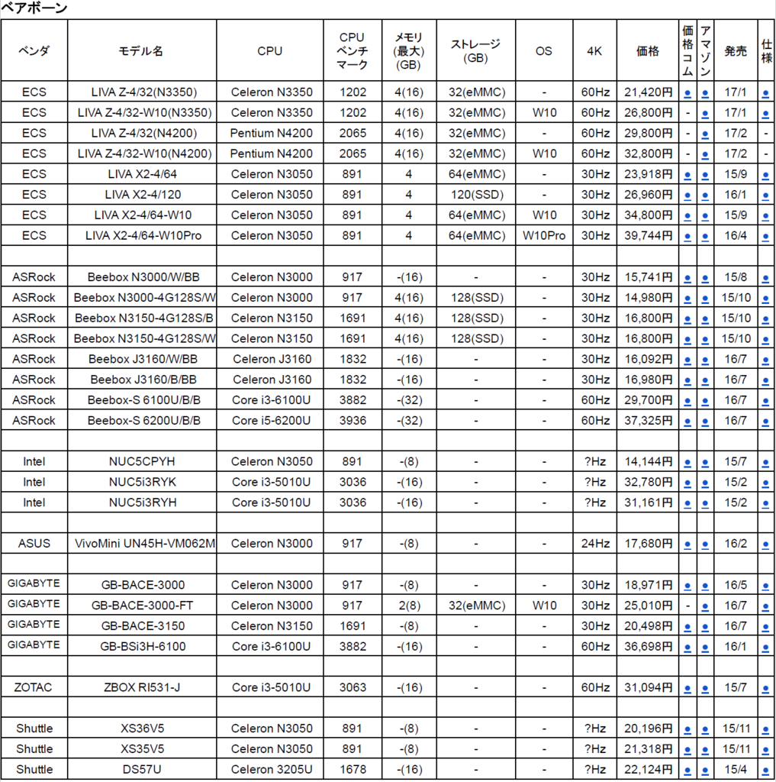Select the memory cell 2(8)
Image resolution: width=776 pixels, height=782 pixels.
point(409,606)
